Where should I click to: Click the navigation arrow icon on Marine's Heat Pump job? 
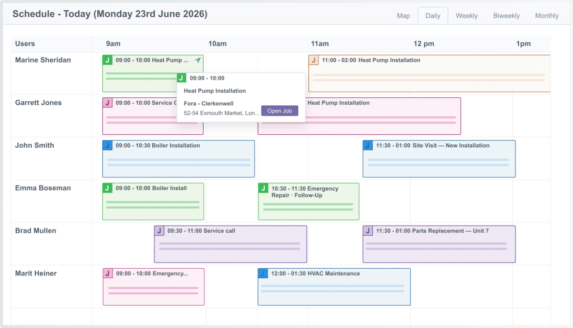click(x=198, y=60)
